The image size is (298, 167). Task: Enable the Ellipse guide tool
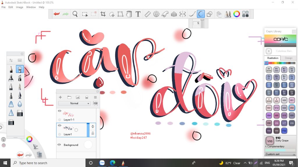[156, 14]
